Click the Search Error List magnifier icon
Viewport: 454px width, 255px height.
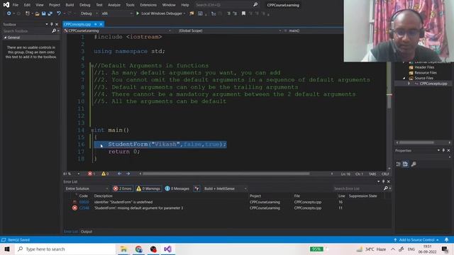pyautogui.click(x=386, y=188)
